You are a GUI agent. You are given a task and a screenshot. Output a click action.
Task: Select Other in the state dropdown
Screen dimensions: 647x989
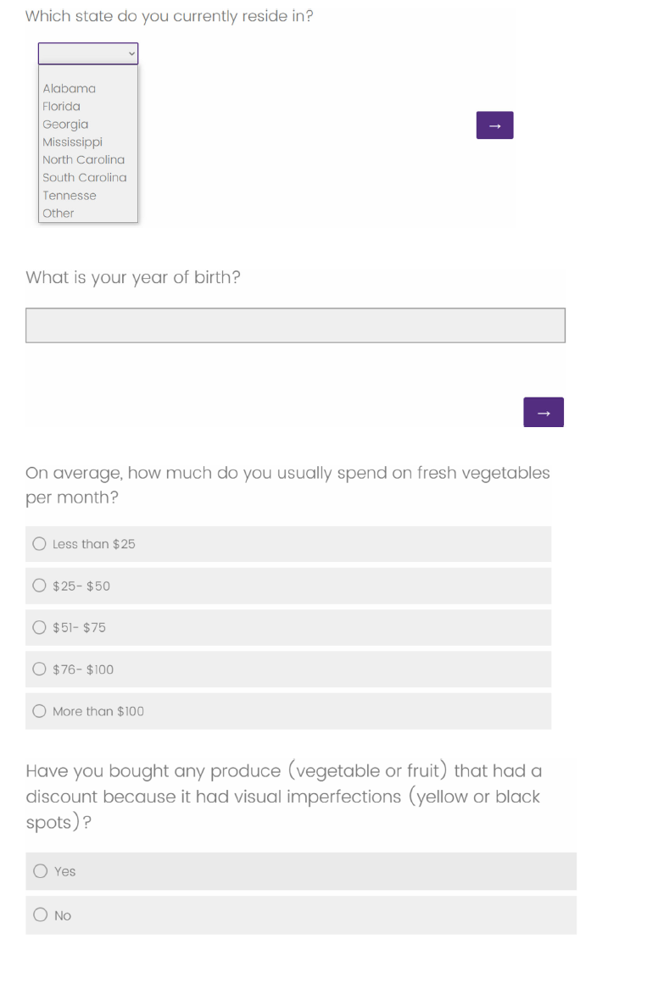pos(59,213)
